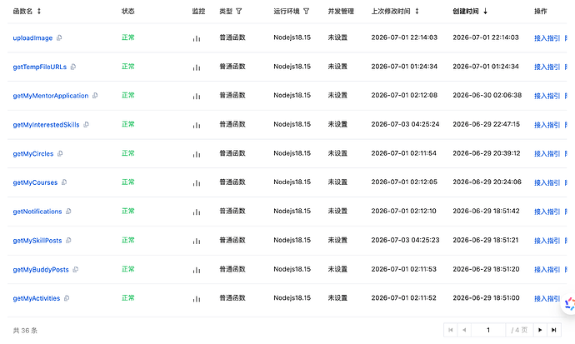Click 接入指引 for getMyBuddyPosts
Screen dimensions: 575x344
(547, 270)
